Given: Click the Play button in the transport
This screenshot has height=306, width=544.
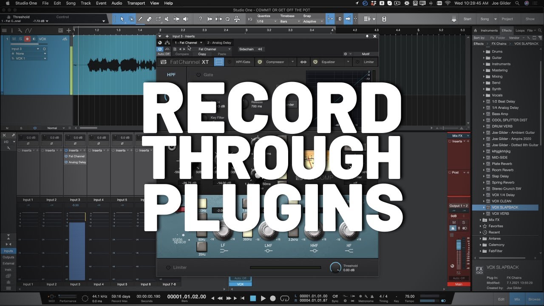Looking at the screenshot, I should [x=263, y=298].
